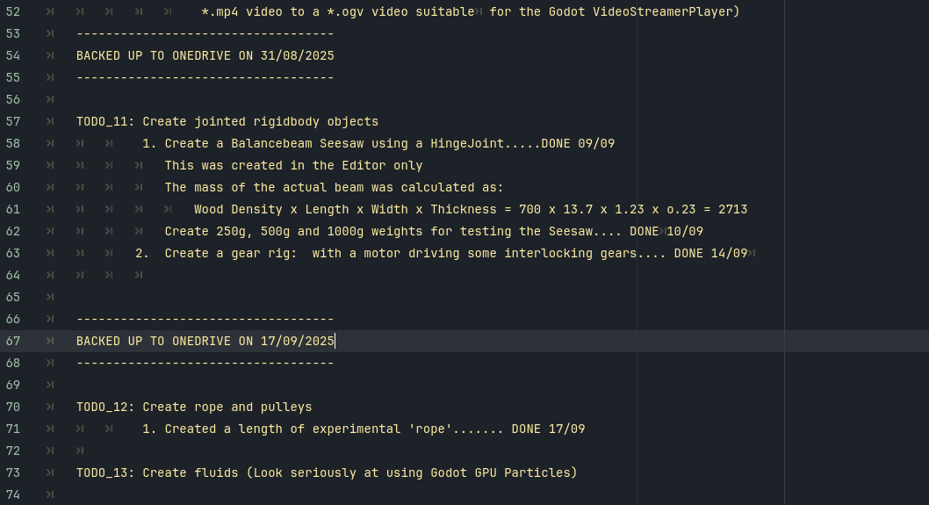Viewport: 929px width, 505px height.
Task: Click line number 52 in the gutter
Action: (x=13, y=11)
